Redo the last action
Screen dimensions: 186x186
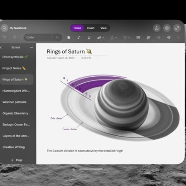pos(14,38)
